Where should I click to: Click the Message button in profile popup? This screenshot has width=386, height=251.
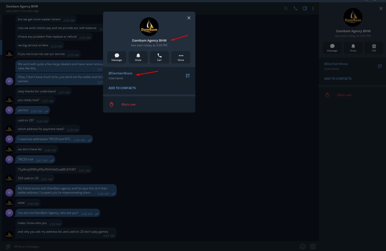(x=117, y=57)
